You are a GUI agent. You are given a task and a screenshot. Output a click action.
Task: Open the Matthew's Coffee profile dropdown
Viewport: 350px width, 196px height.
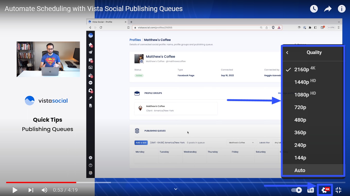[x=241, y=142]
